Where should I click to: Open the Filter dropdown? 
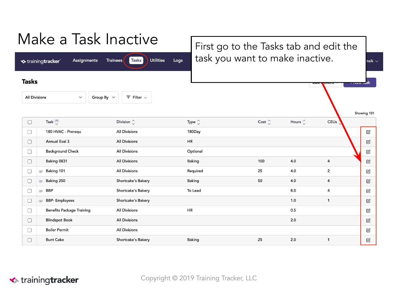[137, 97]
